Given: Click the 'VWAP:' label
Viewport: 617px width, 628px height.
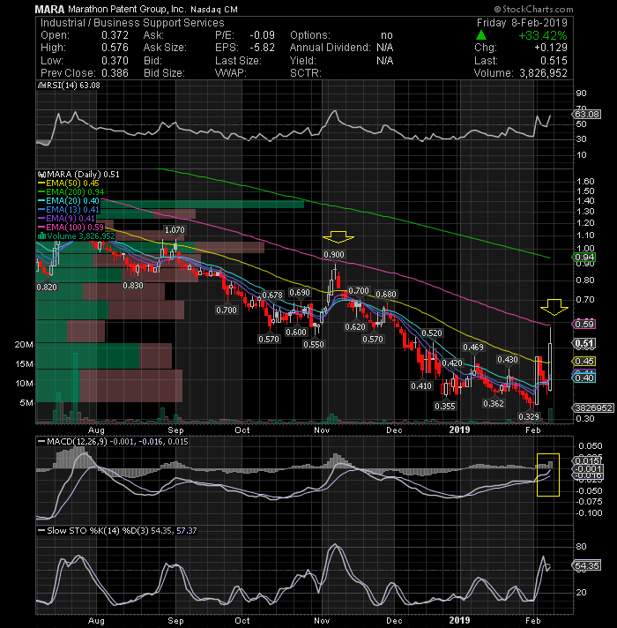Looking at the screenshot, I should pos(230,73).
